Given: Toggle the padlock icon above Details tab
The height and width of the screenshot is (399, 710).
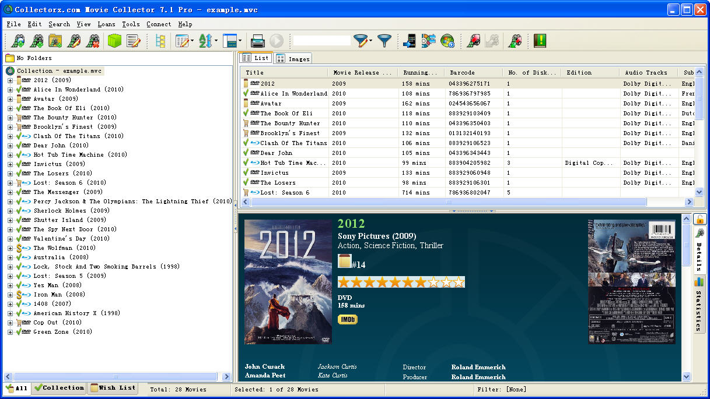Looking at the screenshot, I should (x=699, y=219).
